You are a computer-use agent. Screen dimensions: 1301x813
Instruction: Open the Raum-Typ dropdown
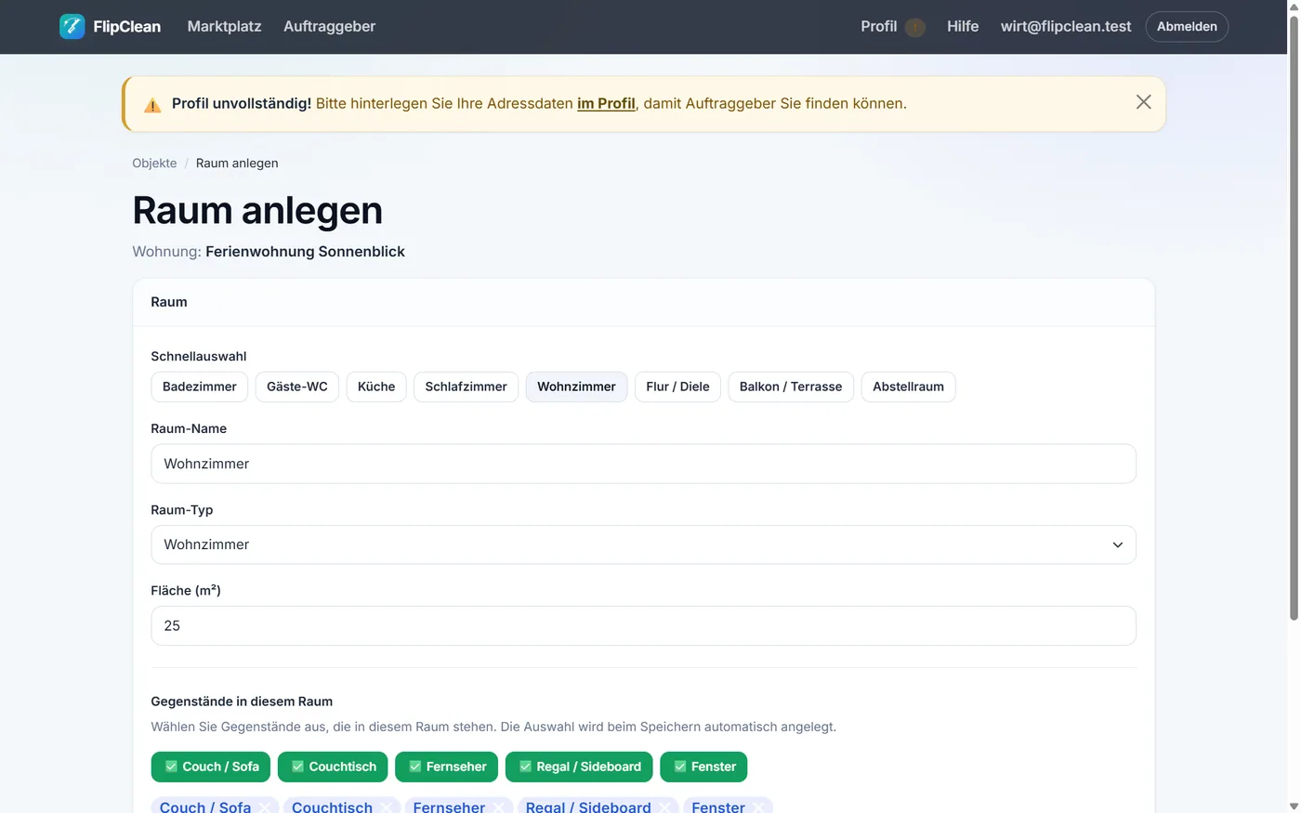[x=643, y=544]
